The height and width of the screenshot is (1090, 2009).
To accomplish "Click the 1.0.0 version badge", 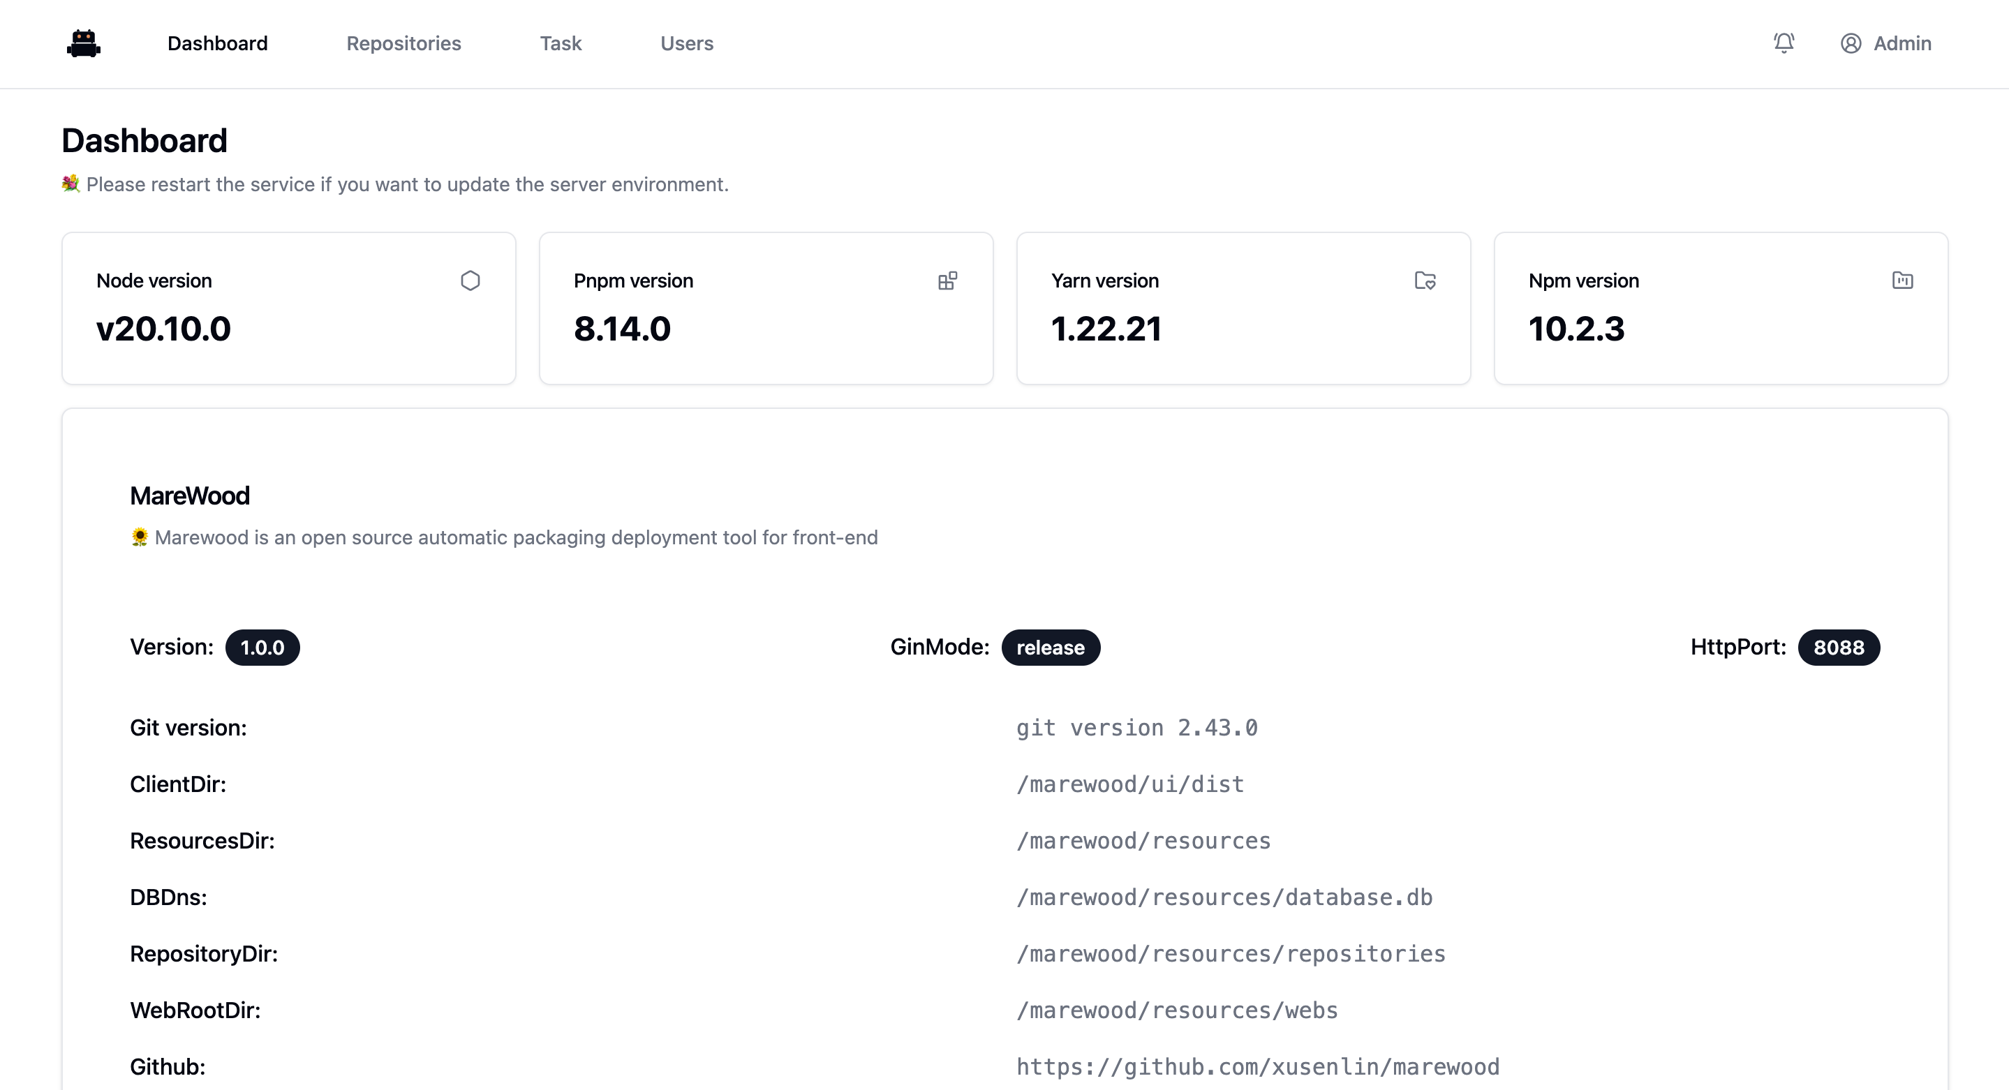I will click(262, 647).
